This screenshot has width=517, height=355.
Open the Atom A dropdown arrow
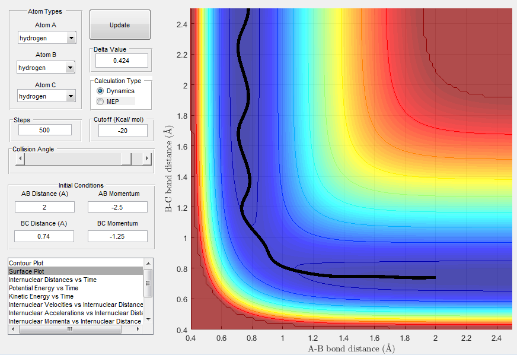coord(71,38)
